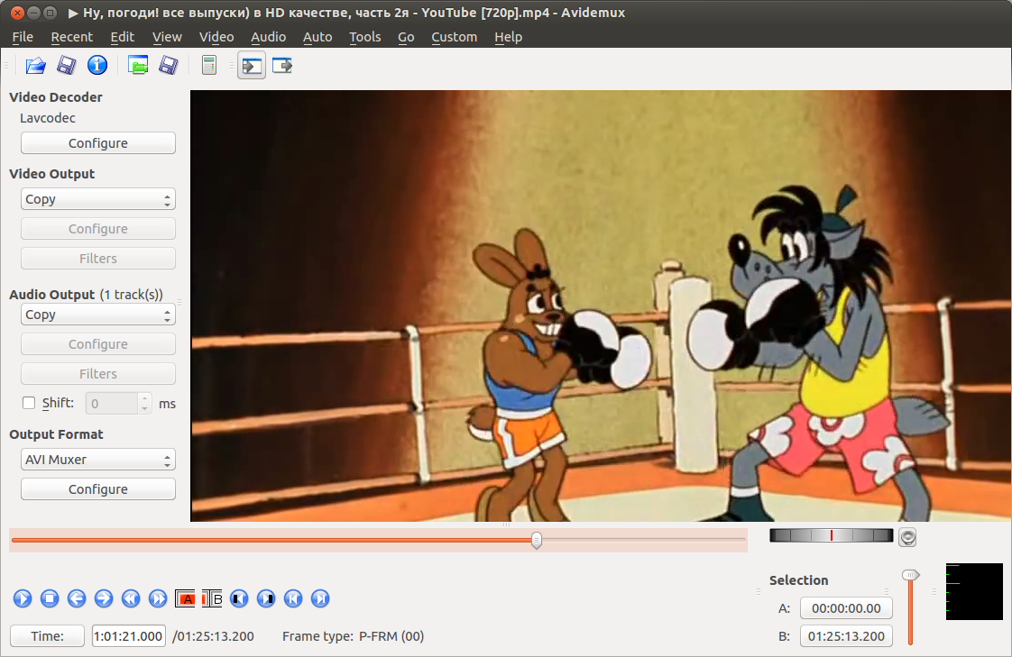Click the Video Output Filters button
Screen dimensions: 1012x657
pos(98,259)
